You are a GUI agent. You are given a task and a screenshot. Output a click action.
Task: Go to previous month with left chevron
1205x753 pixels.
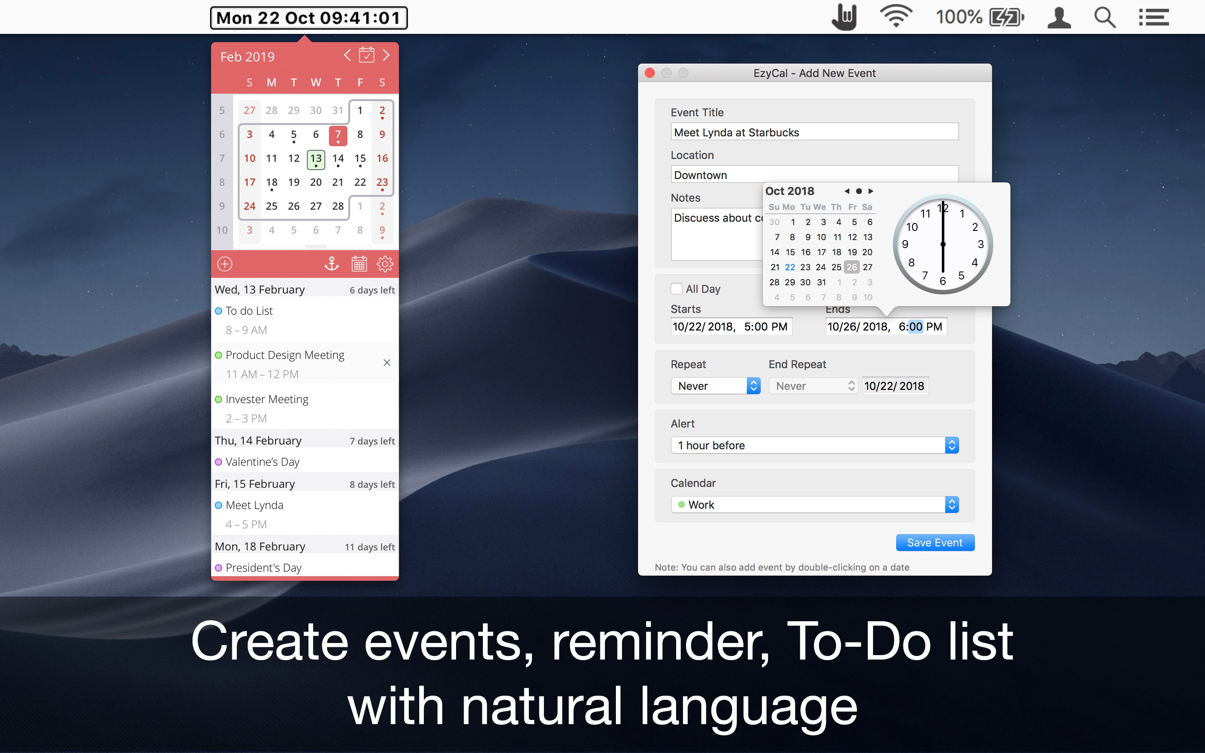(347, 55)
